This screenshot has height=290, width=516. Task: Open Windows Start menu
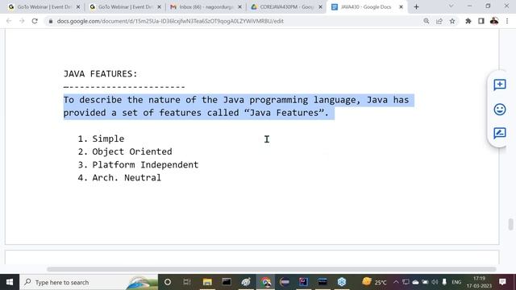click(x=10, y=282)
